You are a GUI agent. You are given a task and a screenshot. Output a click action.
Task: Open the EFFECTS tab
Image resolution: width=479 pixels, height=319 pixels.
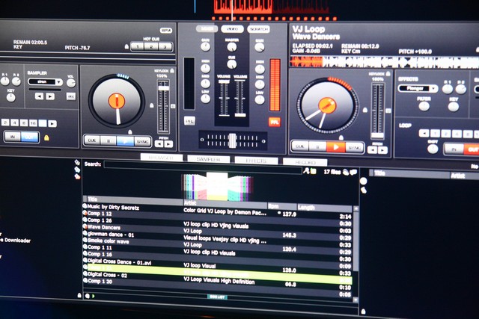pos(256,161)
